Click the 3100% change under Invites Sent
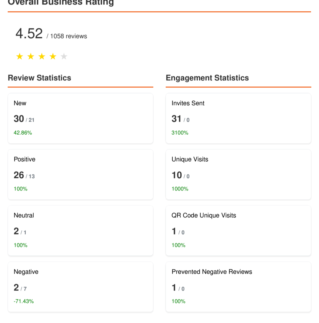 point(180,133)
